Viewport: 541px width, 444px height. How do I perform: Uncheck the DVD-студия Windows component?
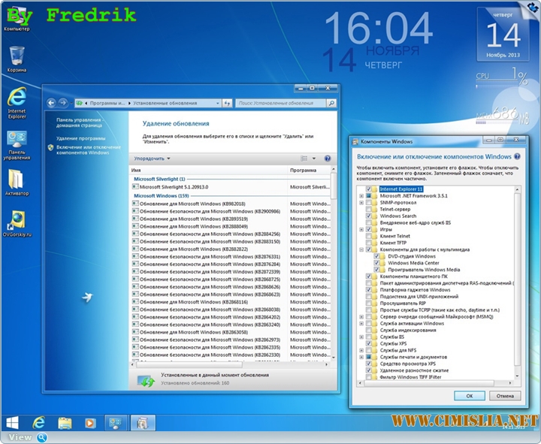[376, 256]
